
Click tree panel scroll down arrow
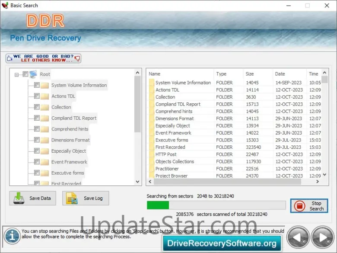(x=137, y=182)
